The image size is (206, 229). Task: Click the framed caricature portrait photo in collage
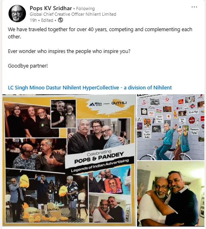[x=112, y=185]
